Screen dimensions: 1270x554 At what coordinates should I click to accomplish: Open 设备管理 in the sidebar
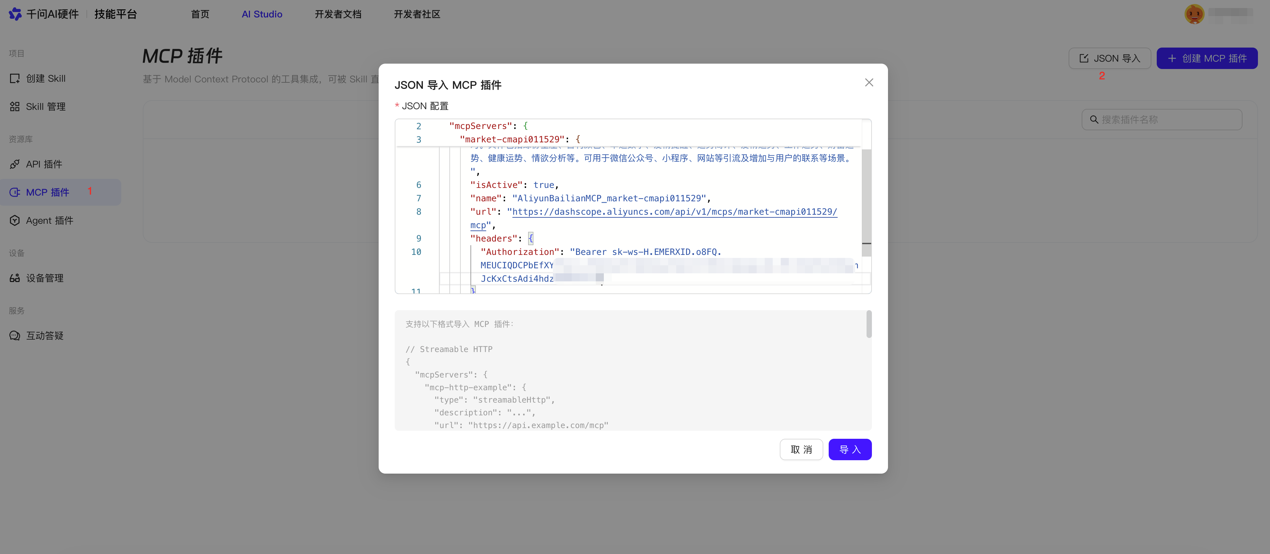click(x=61, y=278)
